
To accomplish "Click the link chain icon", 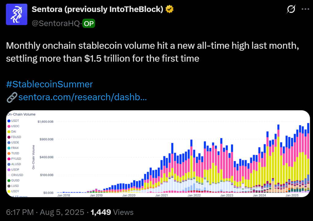I will [12, 97].
